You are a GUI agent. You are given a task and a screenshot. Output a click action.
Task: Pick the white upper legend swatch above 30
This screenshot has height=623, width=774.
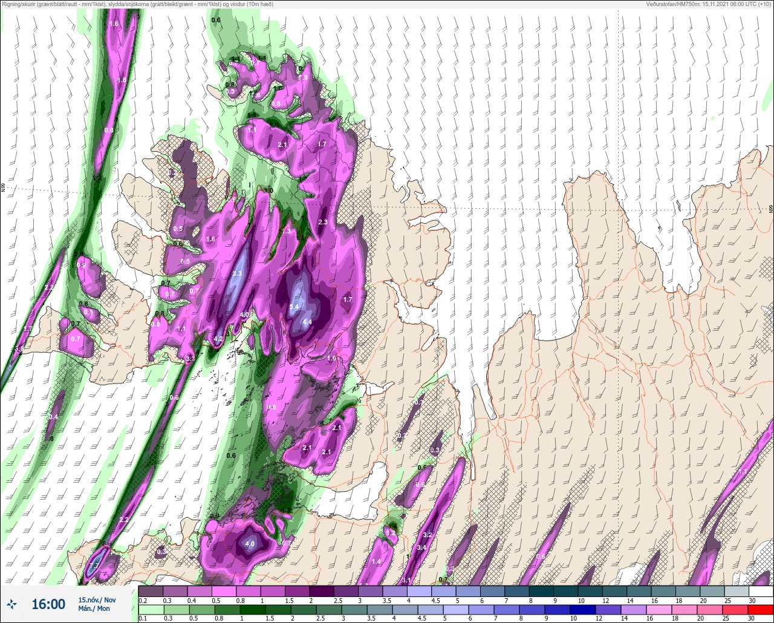tap(761, 591)
